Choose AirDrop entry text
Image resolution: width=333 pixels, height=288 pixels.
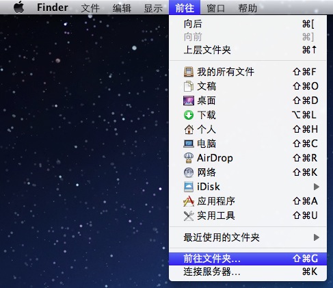tap(215, 158)
